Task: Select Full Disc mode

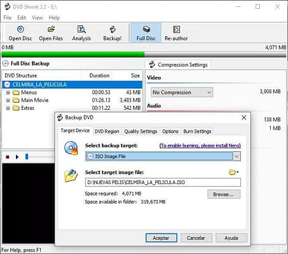Action: point(146,33)
